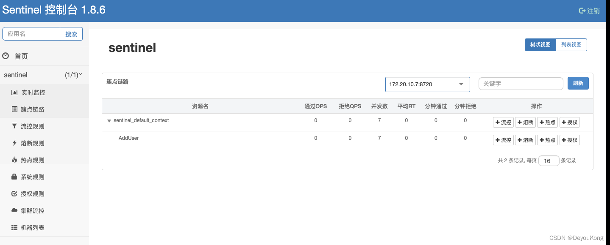Click the 搜索 search button
Viewport: 610px width, 245px height.
click(71, 34)
